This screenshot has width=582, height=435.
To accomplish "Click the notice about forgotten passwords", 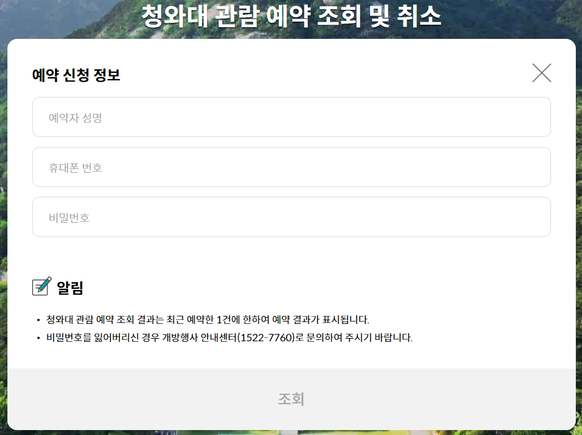I will (230, 337).
